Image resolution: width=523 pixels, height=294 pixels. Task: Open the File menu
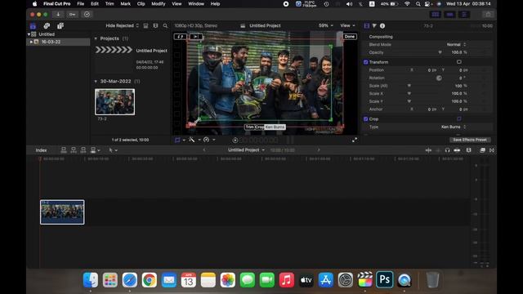pos(81,4)
